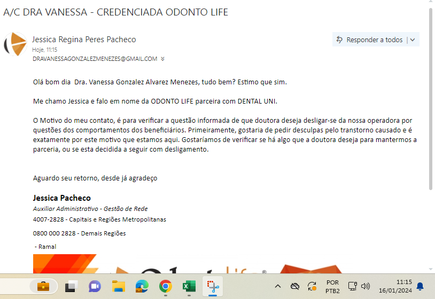Screen dimensions: 435x299
Task: Click sender avatar of Jessica Pacheco
Action: tap(15, 44)
